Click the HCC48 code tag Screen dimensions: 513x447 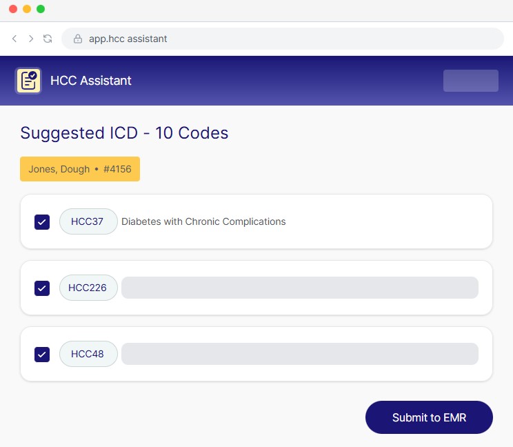coord(88,354)
